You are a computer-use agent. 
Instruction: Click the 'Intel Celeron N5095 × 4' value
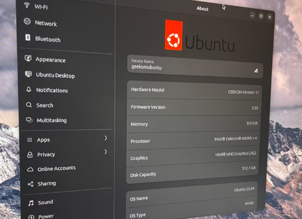point(236,139)
